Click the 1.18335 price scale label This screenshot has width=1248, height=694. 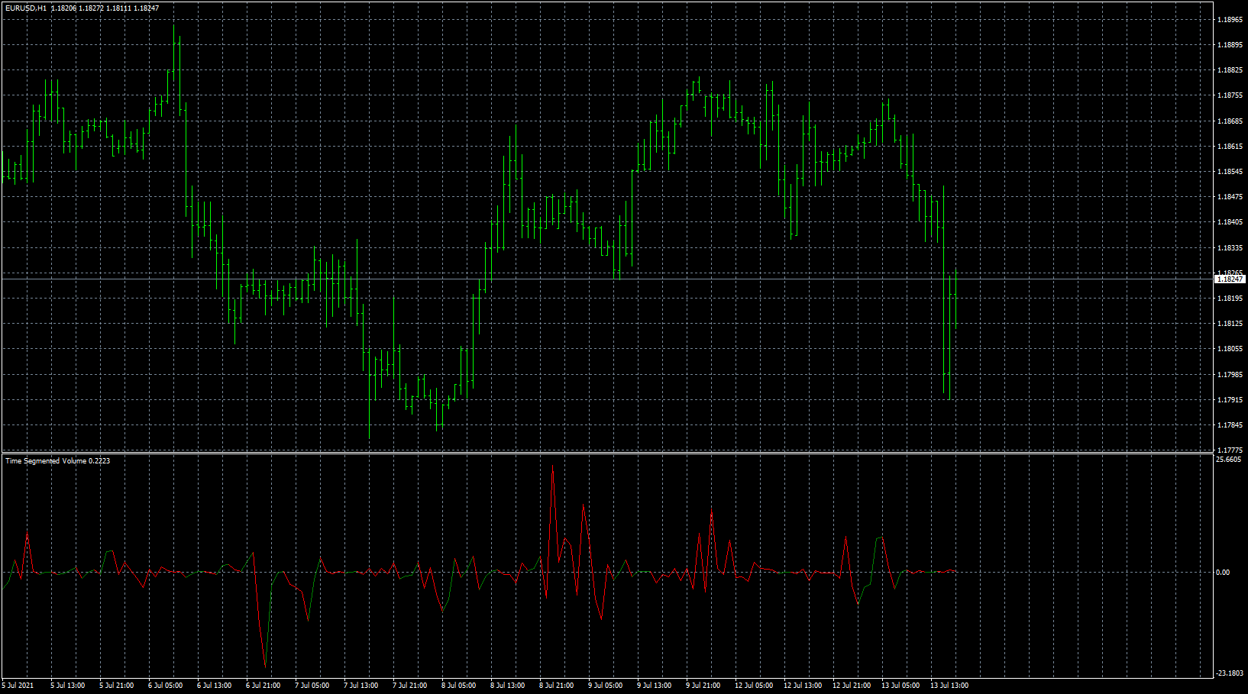point(1230,248)
